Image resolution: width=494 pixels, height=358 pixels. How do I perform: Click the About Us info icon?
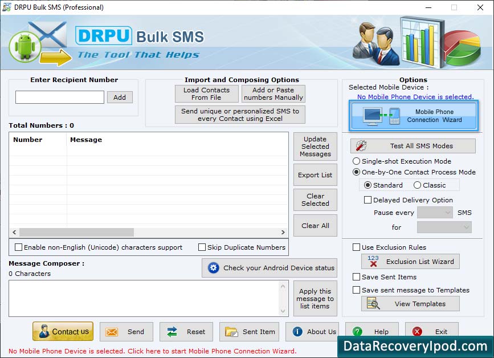(x=297, y=332)
